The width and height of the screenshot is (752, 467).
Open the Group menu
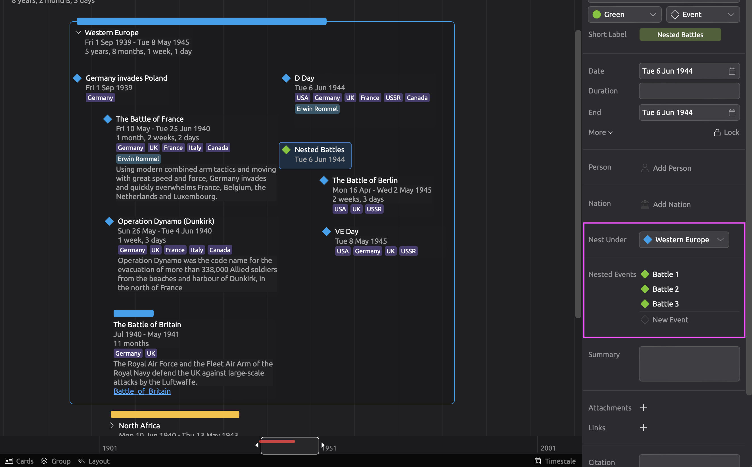point(56,461)
